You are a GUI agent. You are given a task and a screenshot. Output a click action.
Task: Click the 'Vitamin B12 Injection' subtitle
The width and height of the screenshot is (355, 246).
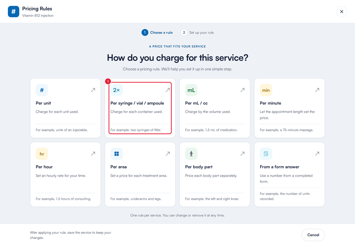pyautogui.click(x=38, y=16)
